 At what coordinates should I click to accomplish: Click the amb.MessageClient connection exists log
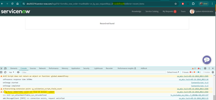pyautogui.click(x=34, y=98)
